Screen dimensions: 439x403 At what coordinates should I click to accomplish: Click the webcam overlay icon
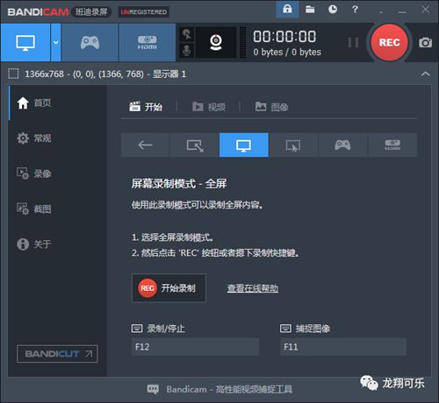[216, 42]
